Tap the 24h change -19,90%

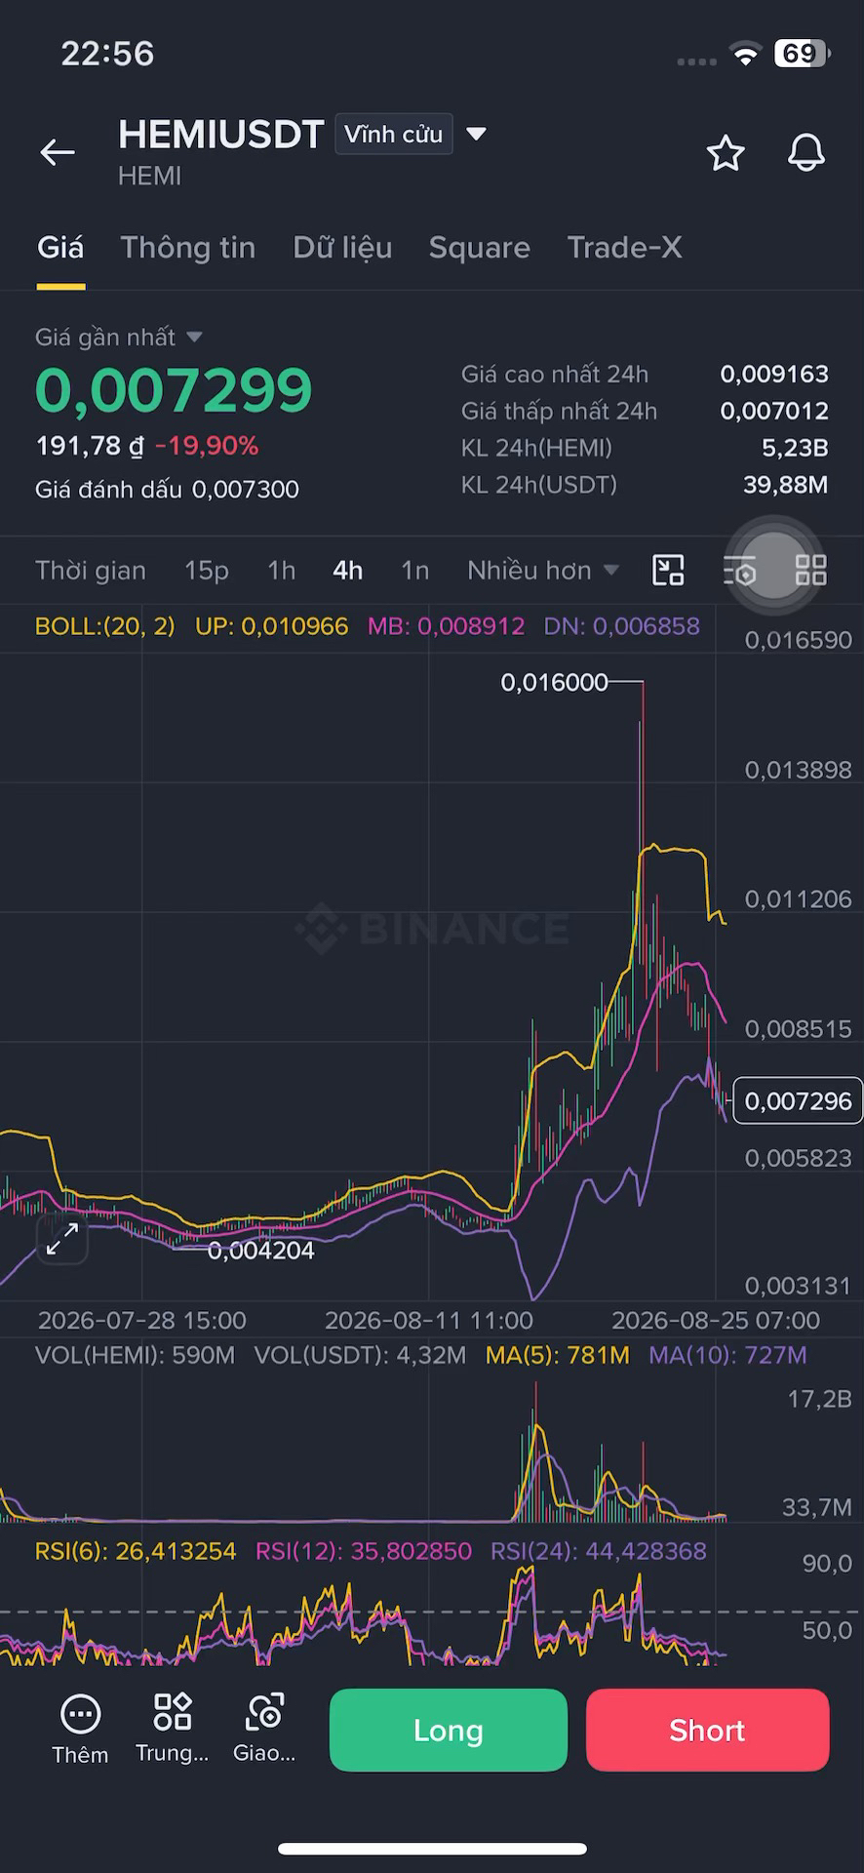click(208, 446)
